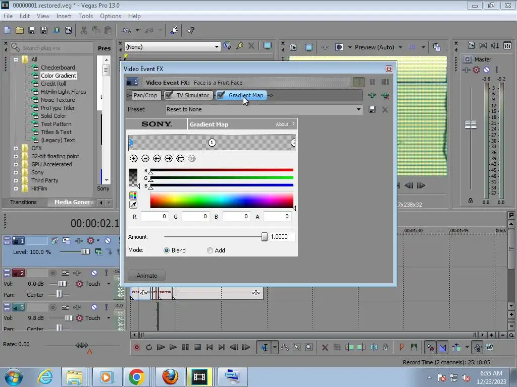Click the eyedropper color picker tool
The width and height of the screenshot is (517, 387).
point(133,205)
